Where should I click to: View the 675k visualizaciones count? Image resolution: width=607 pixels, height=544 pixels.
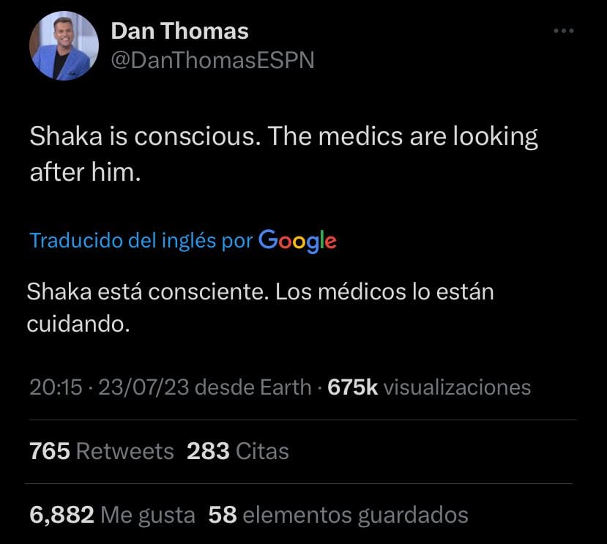(x=429, y=387)
